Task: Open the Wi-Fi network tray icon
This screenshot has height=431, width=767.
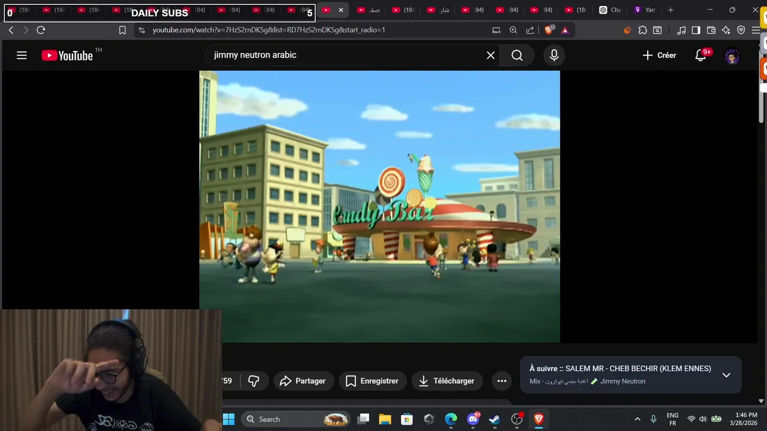Action: pyautogui.click(x=691, y=419)
